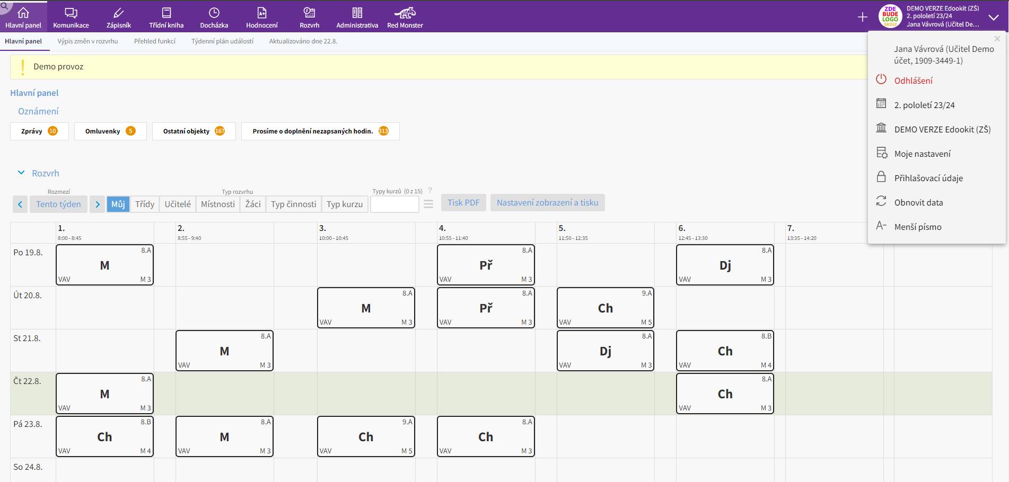Switch timetable type to Třídy
The height and width of the screenshot is (482, 1009).
point(145,204)
